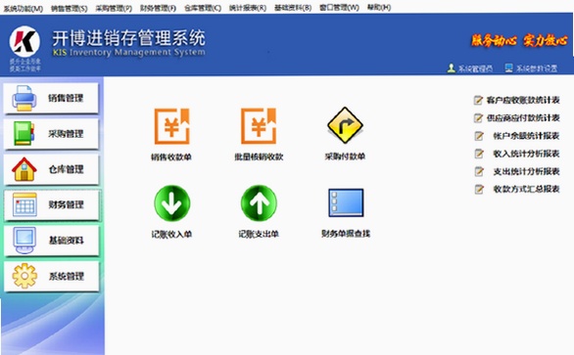The width and height of the screenshot is (574, 355).
Task: Open the 采购管理(P) menu
Action: tap(114, 8)
